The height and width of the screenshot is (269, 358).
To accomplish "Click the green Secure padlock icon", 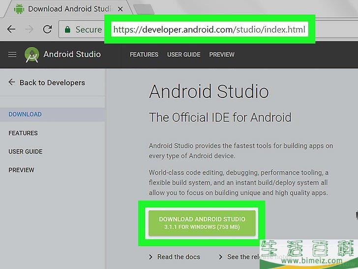I will click(67, 30).
